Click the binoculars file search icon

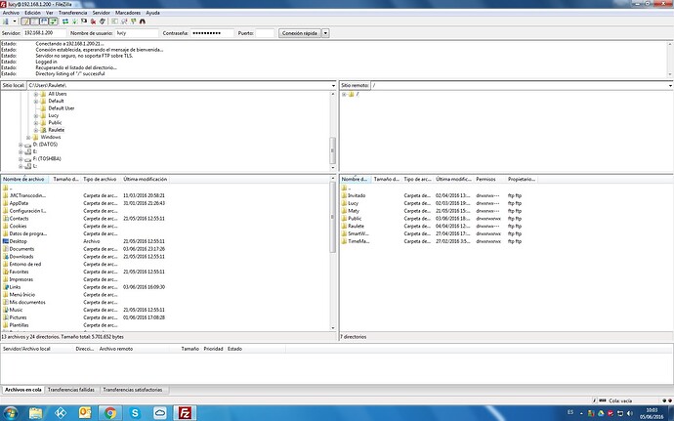tap(143, 21)
